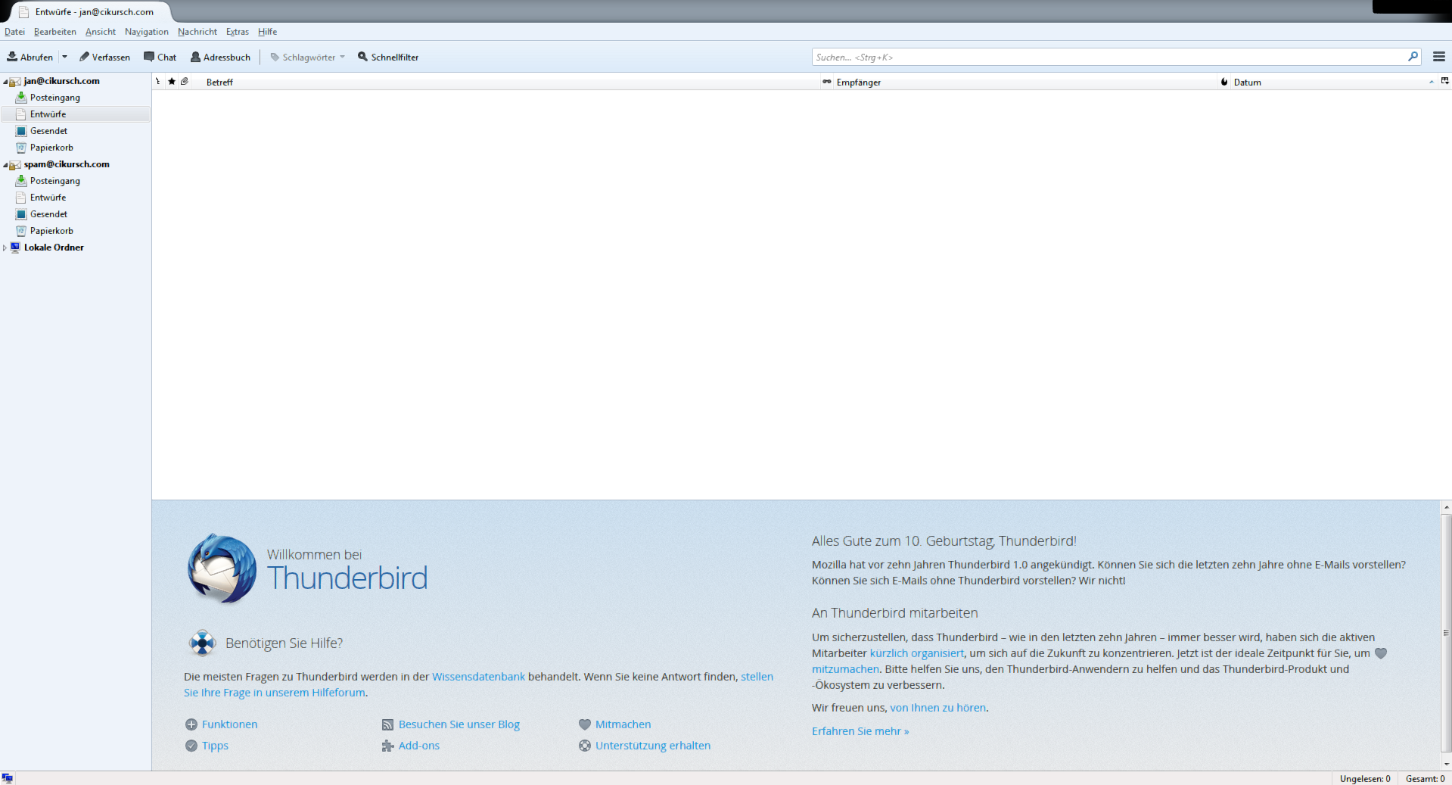This screenshot has width=1452, height=785.
Task: Open the Funktionen link
Action: [229, 724]
